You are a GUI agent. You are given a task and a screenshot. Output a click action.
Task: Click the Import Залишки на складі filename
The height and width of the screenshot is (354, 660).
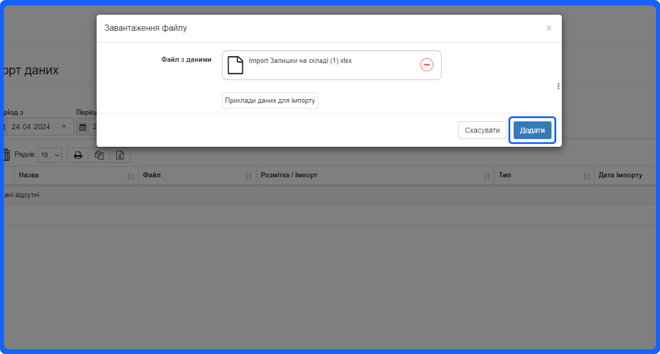click(x=300, y=61)
